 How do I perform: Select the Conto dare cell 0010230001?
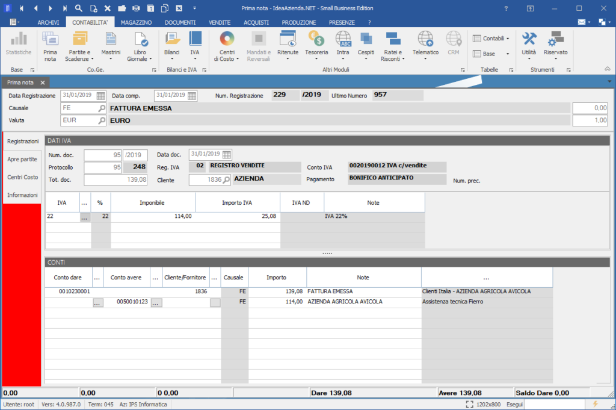pos(69,291)
